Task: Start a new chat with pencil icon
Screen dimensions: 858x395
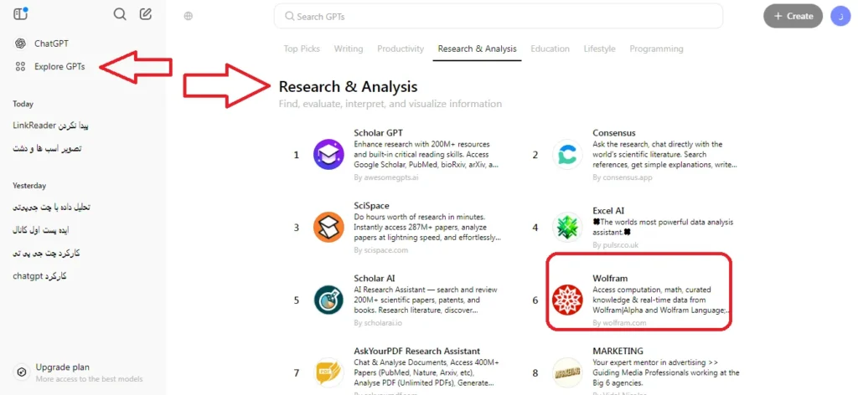Action: click(146, 14)
